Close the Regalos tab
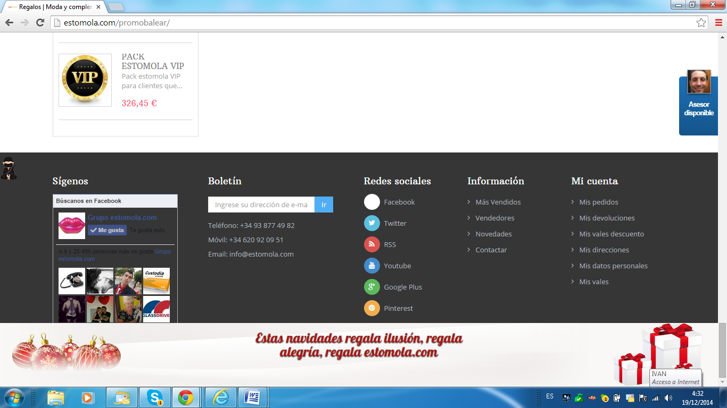The image size is (727, 408). pyautogui.click(x=98, y=7)
